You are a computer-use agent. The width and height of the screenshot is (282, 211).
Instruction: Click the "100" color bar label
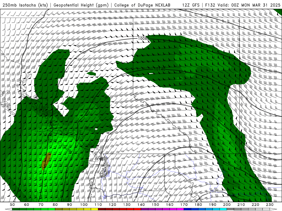tap(84, 205)
